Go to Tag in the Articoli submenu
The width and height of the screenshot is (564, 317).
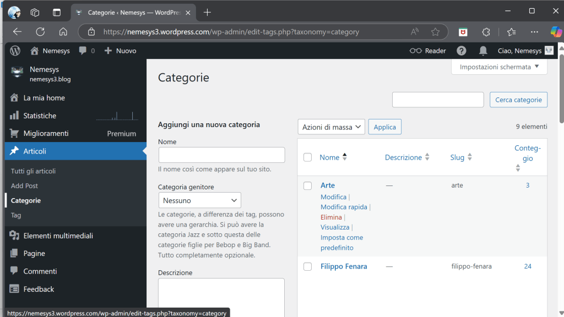tap(16, 215)
